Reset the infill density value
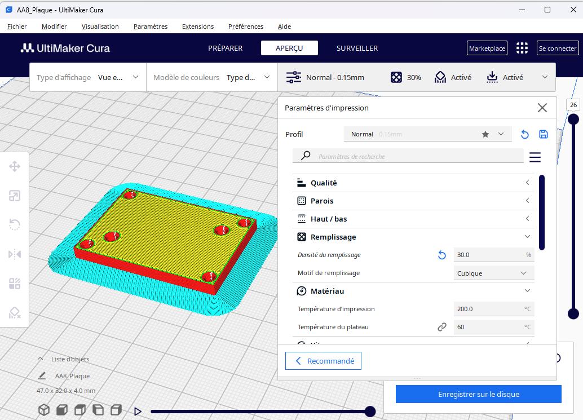The height and width of the screenshot is (420, 583). click(x=442, y=255)
